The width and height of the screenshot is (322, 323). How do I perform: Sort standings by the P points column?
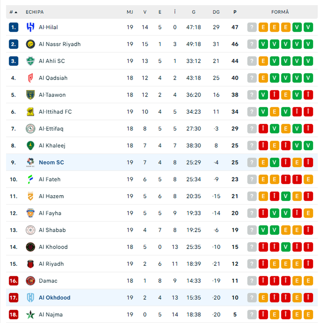(x=235, y=12)
